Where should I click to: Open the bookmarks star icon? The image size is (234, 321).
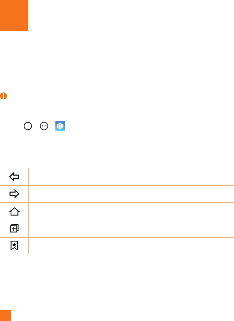(x=14, y=245)
